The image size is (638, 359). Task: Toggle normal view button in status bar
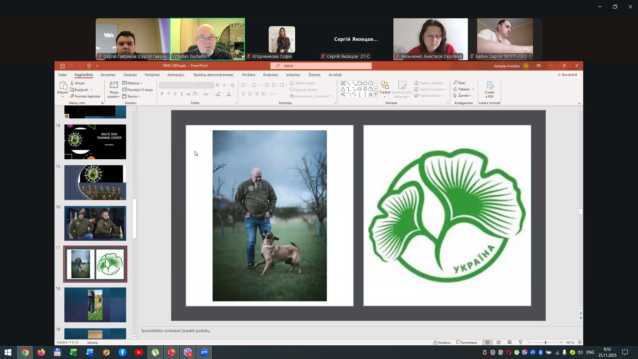[488, 342]
